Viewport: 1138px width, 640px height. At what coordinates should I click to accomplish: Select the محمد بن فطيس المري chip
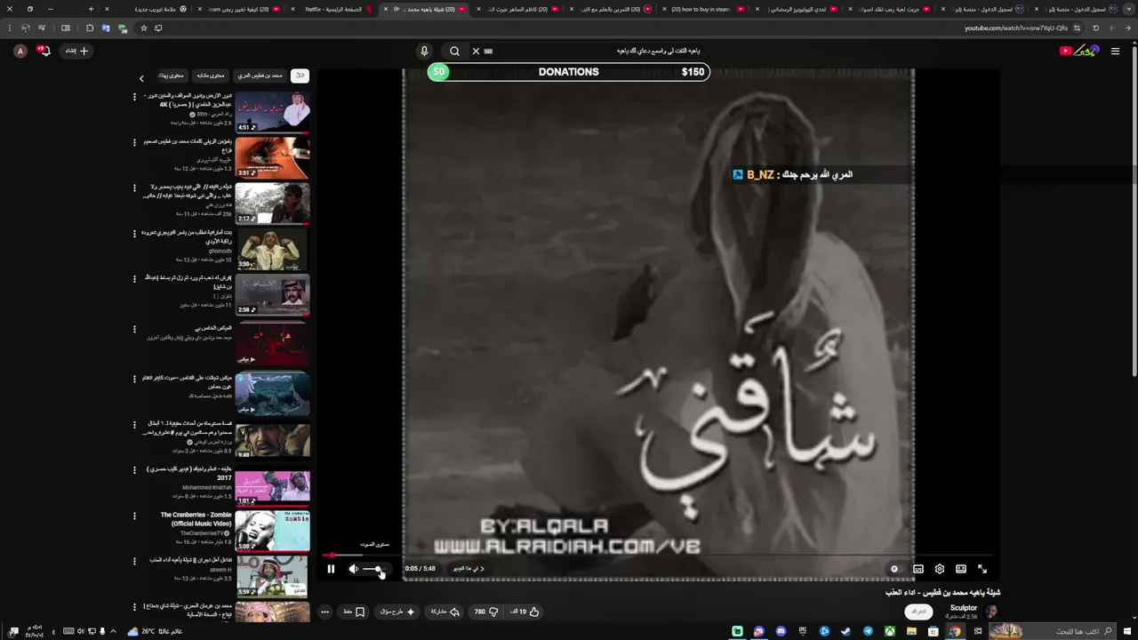coord(260,76)
